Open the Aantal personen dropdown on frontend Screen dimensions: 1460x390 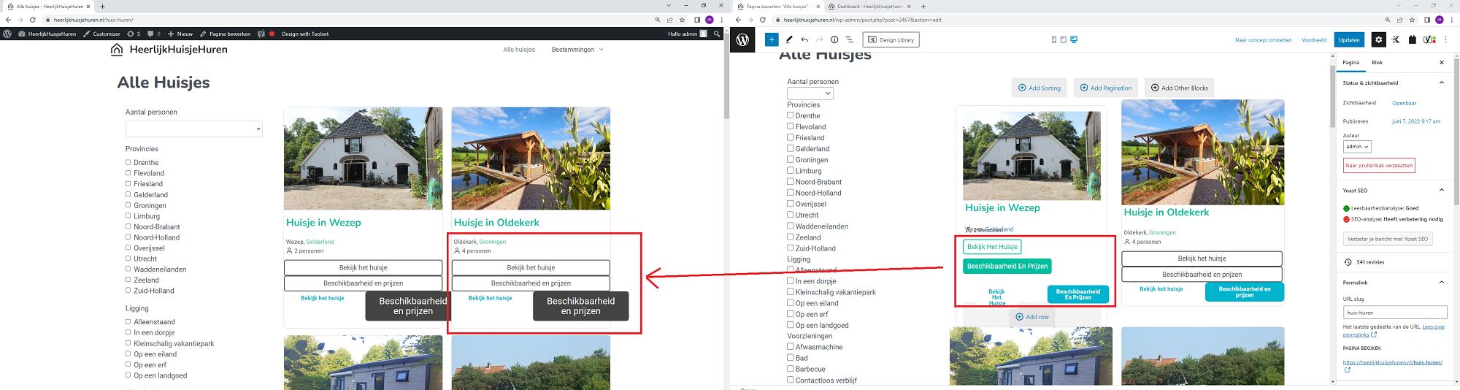(x=193, y=129)
